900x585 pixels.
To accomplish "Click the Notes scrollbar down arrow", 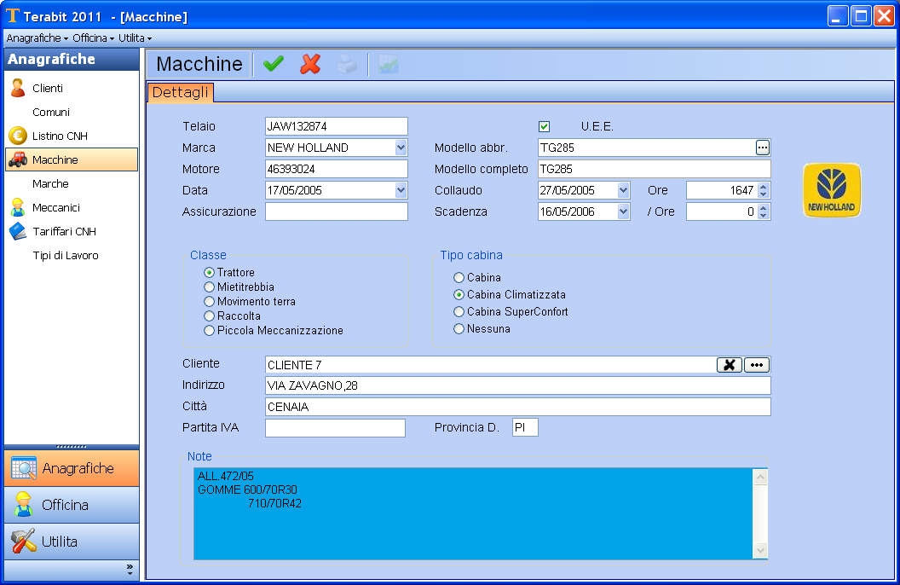I will 760,551.
